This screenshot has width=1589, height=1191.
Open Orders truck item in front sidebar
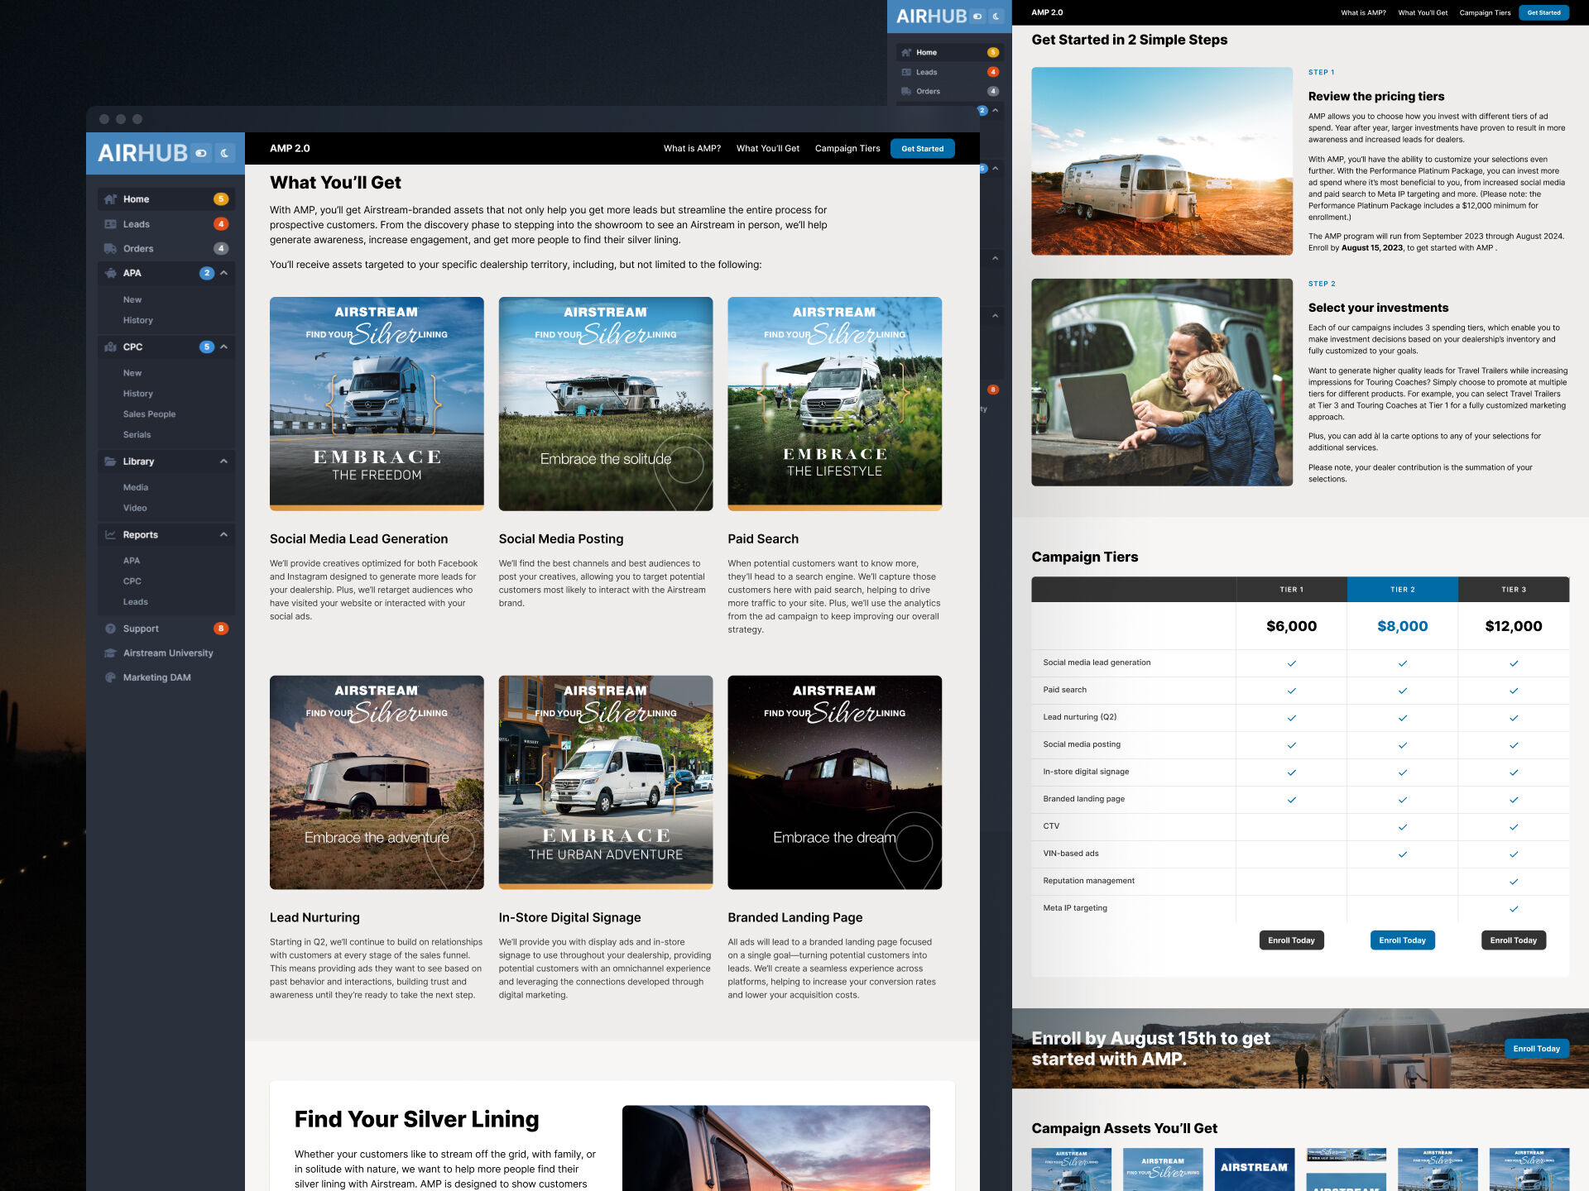(x=111, y=249)
